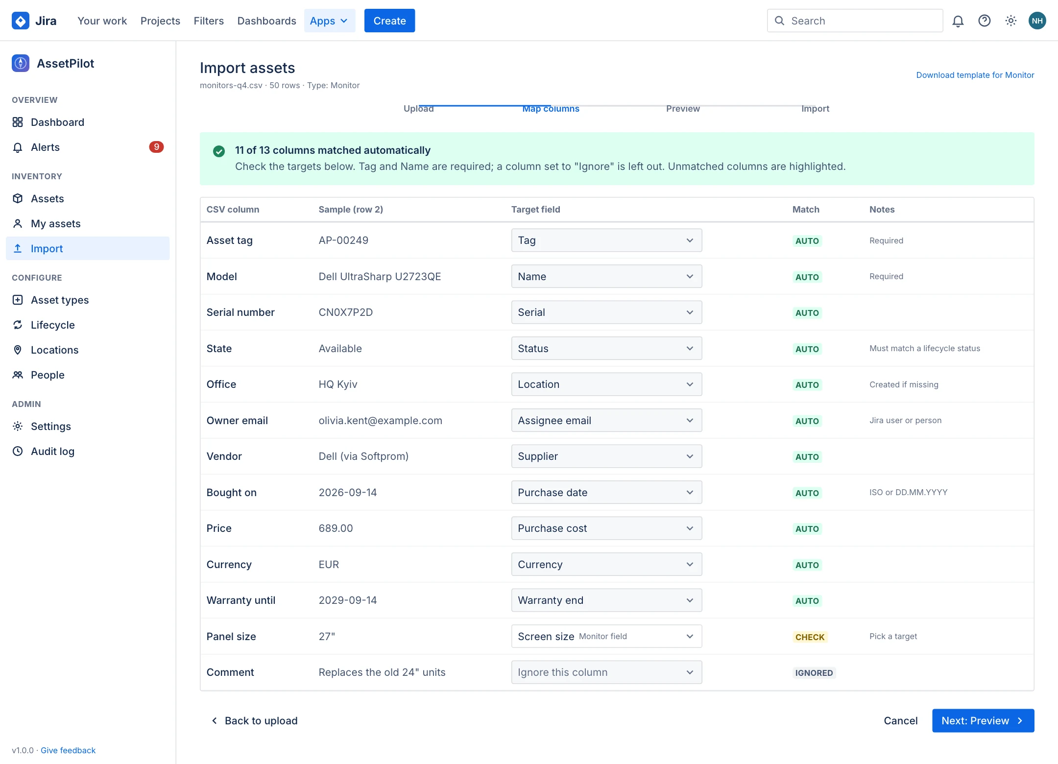Open the Apps dropdown menu

point(330,21)
